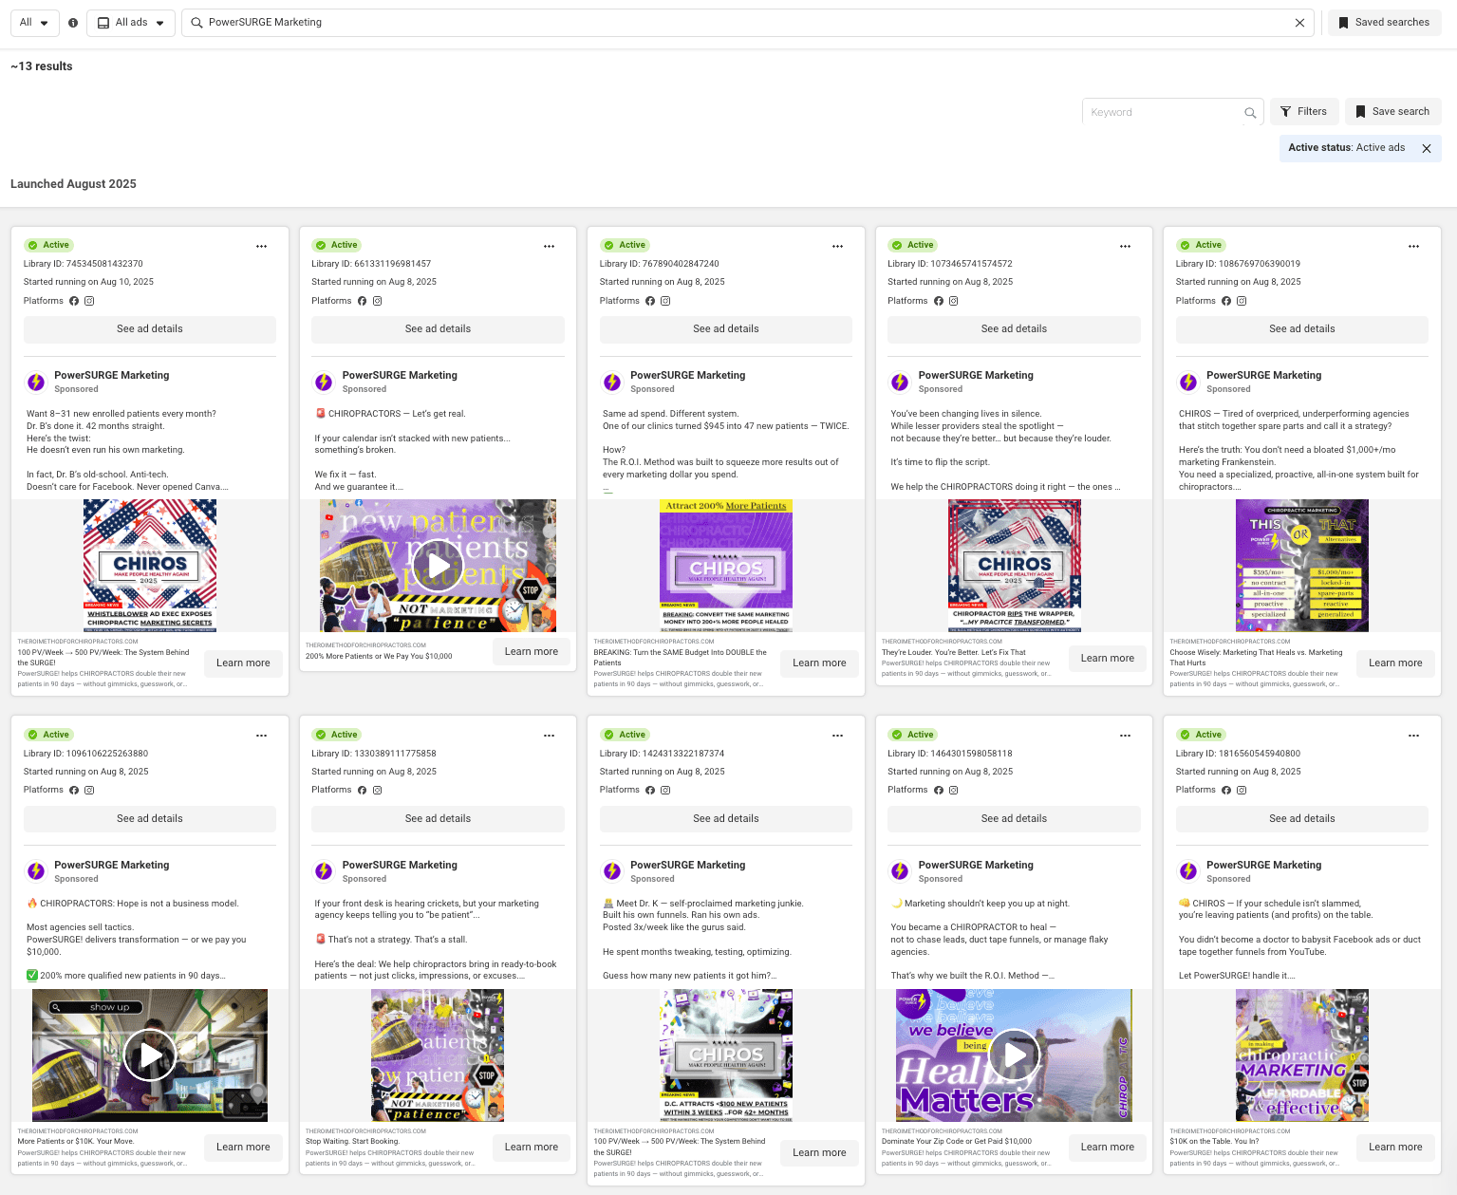Click the Instagram platform icon on ad 767890402847240

665,301
